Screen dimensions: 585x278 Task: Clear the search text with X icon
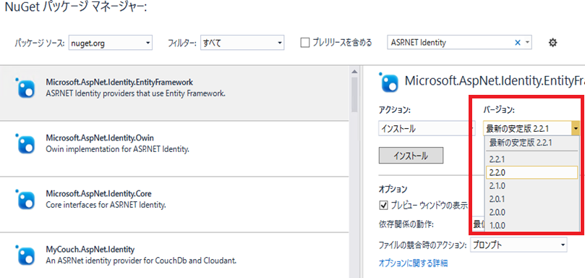tap(518, 43)
